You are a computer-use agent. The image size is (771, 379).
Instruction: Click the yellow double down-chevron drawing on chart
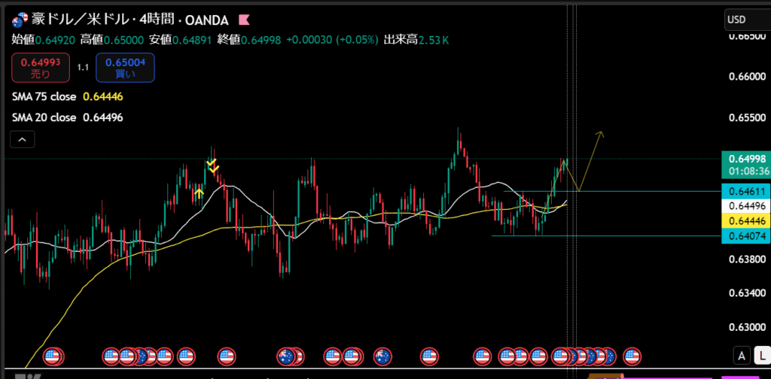point(213,166)
